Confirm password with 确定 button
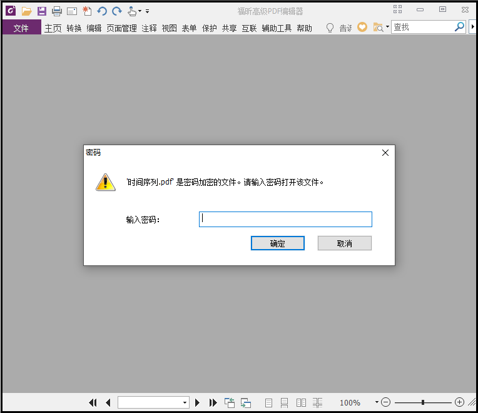478x413 pixels. (277, 243)
